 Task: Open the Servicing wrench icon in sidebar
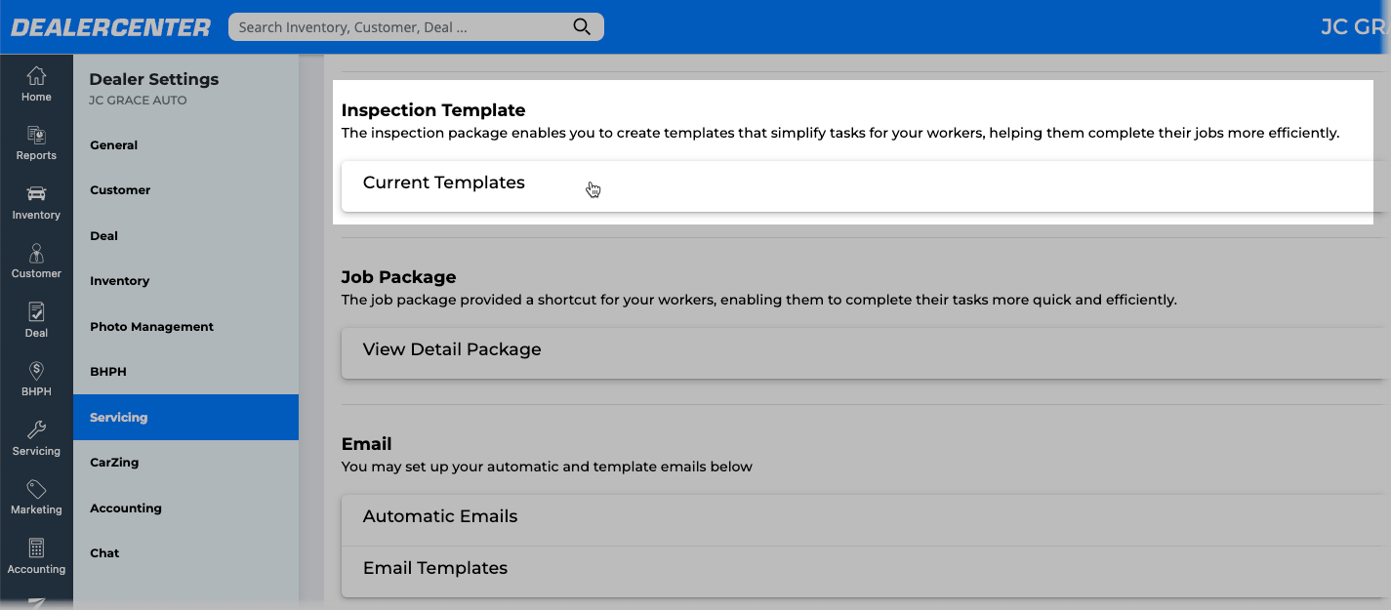pyautogui.click(x=36, y=438)
